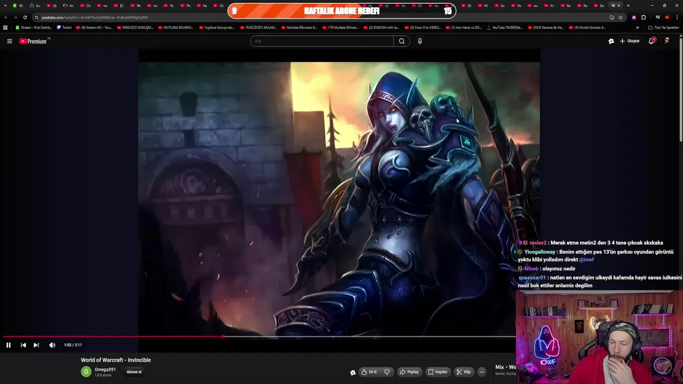Click the 1:02 / 3:11 time display
Viewport: 683px width, 384px height.
[x=73, y=345]
